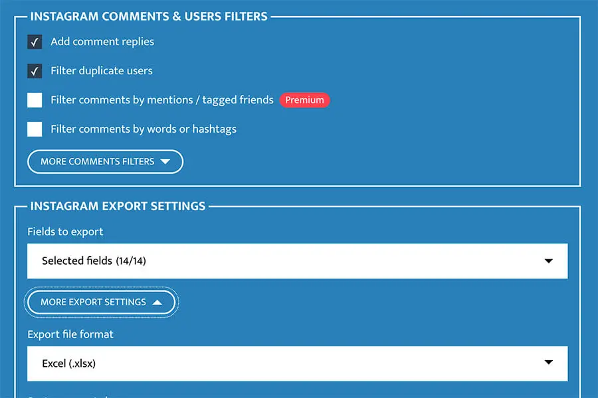The width and height of the screenshot is (598, 398).
Task: Click the Instagram Export Settings heading
Action: point(118,206)
